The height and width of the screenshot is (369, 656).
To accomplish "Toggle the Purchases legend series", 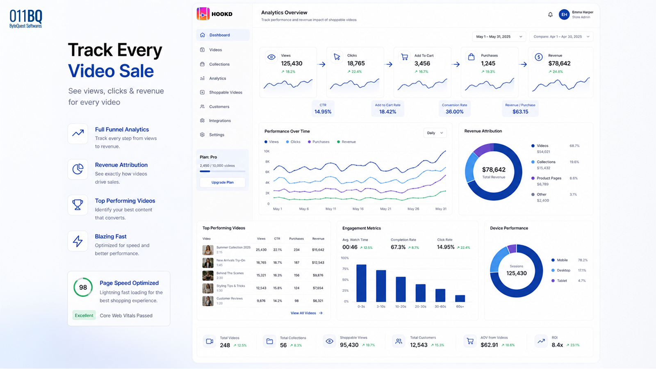I will 319,142.
